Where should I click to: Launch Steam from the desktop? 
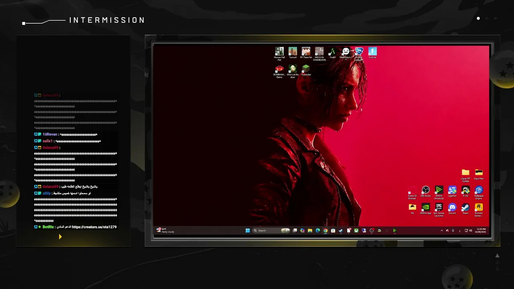[465, 209]
